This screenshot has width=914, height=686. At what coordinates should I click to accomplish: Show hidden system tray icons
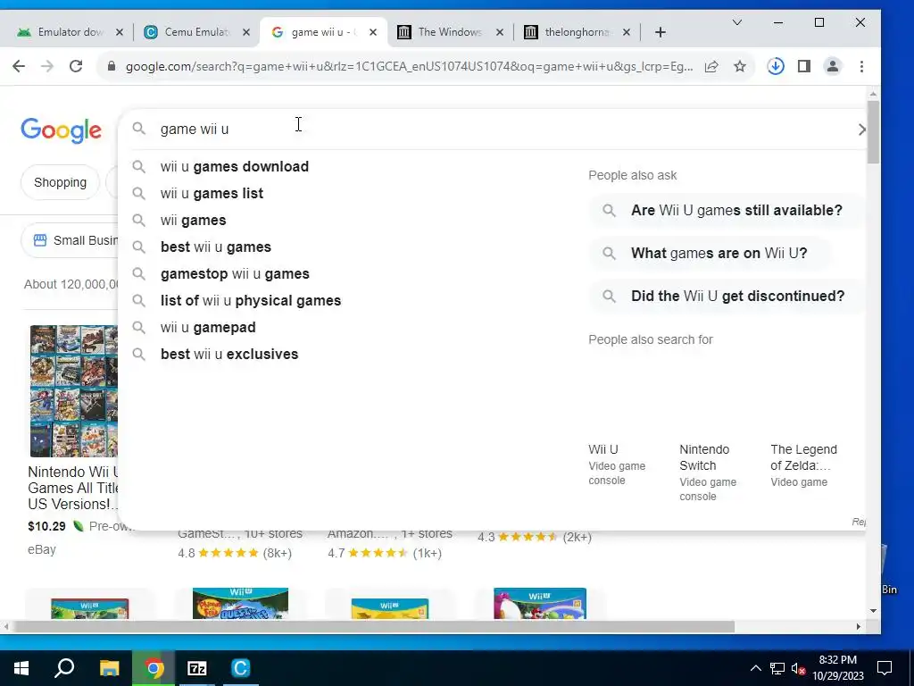click(x=755, y=668)
